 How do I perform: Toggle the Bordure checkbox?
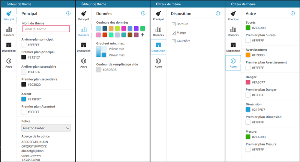[x=174, y=24]
